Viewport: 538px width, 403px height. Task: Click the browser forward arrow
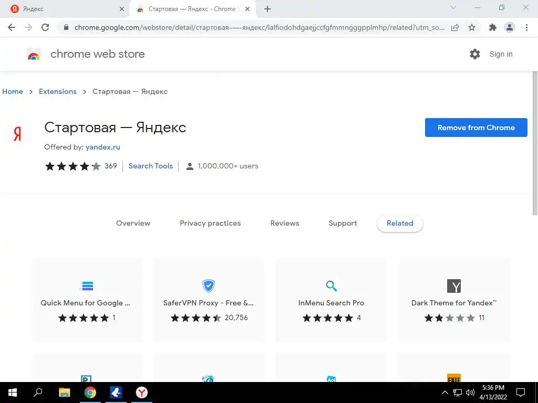click(28, 27)
